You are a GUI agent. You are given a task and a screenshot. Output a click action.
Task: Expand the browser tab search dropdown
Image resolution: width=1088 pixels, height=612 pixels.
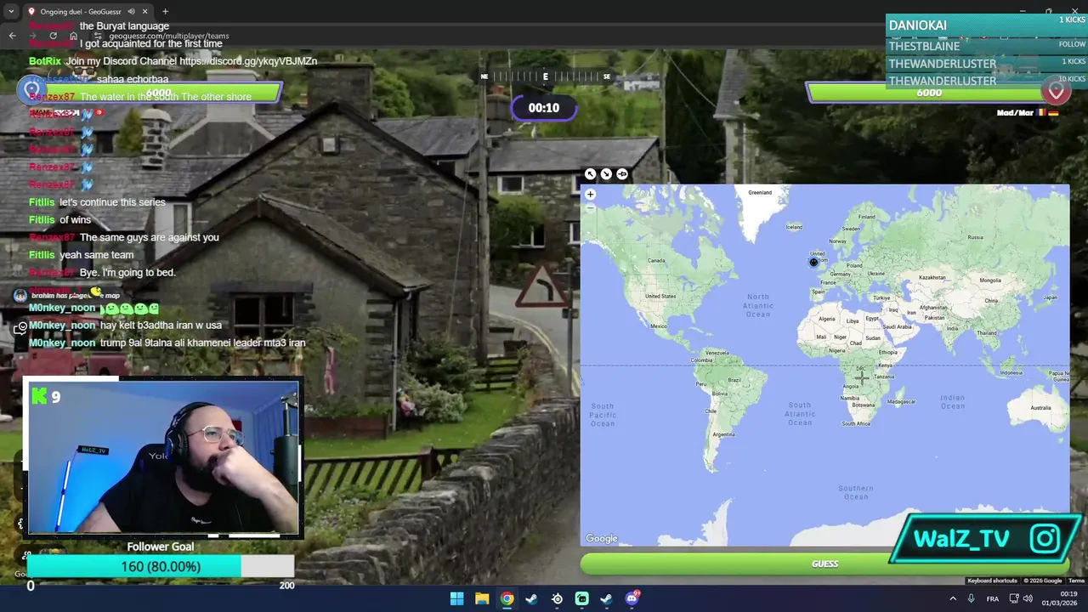[11, 11]
